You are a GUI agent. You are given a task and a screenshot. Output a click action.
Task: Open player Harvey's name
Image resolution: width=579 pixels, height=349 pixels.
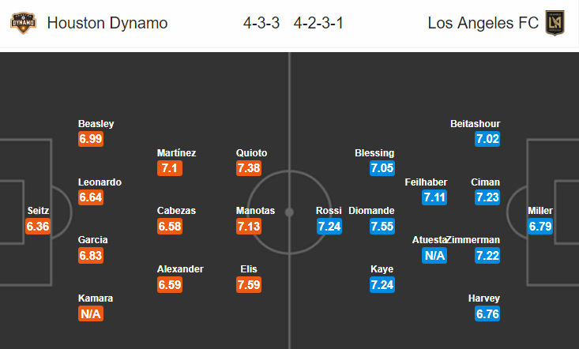(x=484, y=298)
